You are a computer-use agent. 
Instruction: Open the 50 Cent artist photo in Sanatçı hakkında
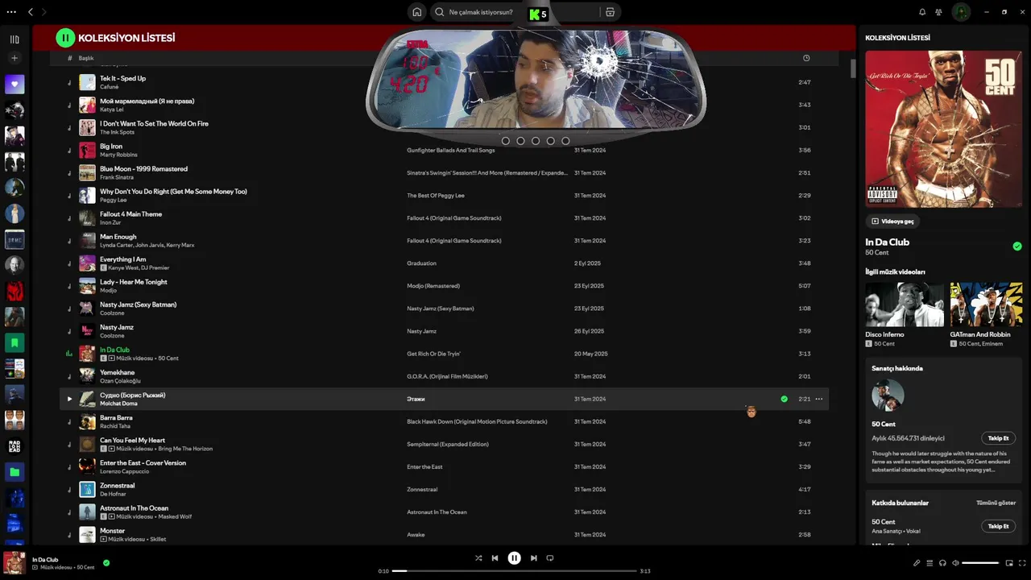click(x=888, y=396)
